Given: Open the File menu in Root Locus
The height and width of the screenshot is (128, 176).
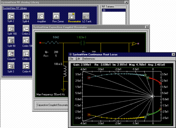Looking at the screenshot, I should (71, 59).
